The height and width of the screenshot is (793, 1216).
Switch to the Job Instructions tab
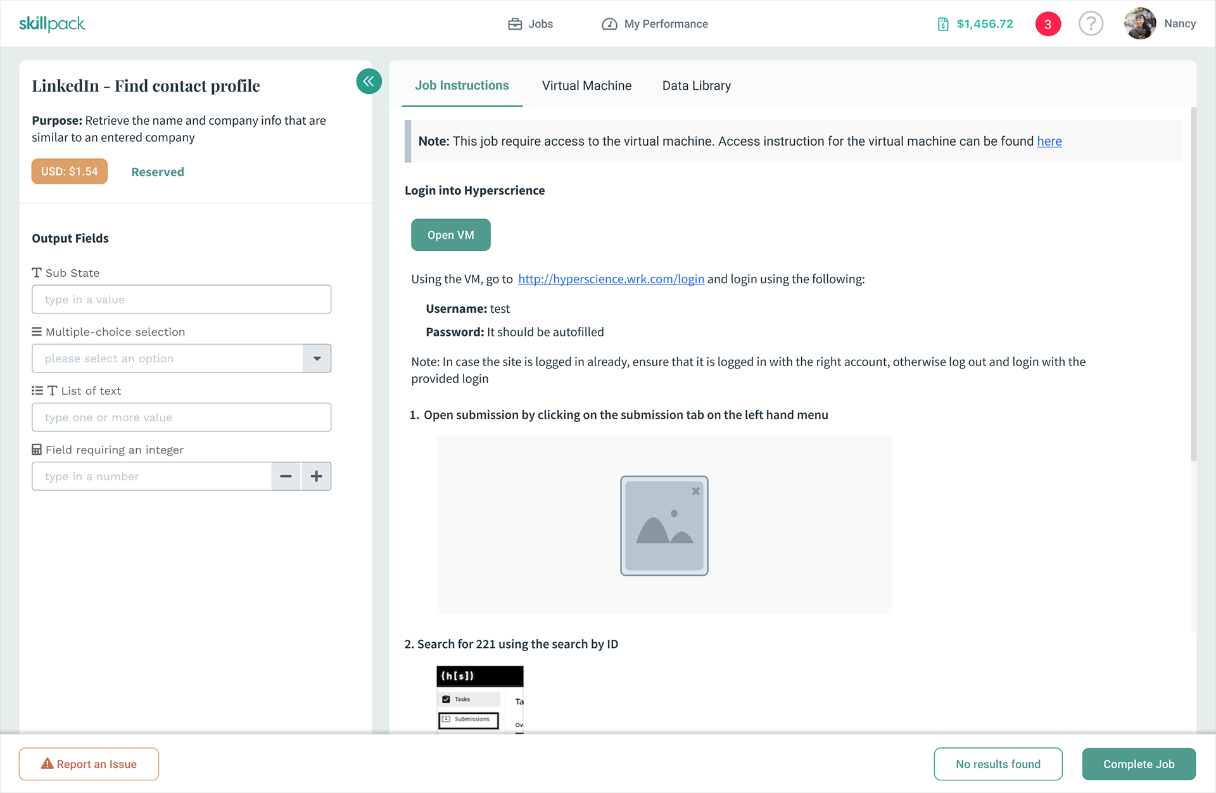point(462,86)
